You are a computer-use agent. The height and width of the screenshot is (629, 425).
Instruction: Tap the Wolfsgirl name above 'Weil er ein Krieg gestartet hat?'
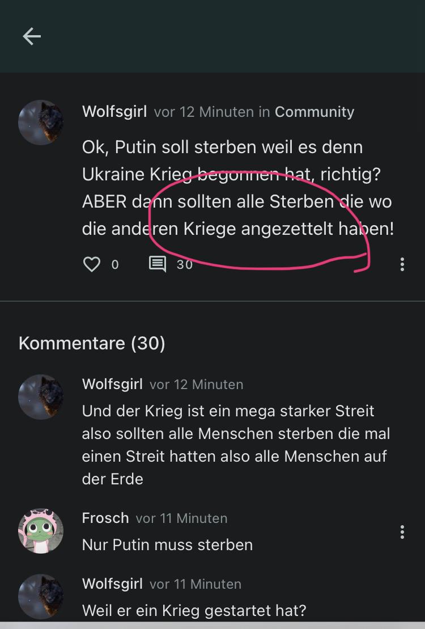[x=112, y=584]
